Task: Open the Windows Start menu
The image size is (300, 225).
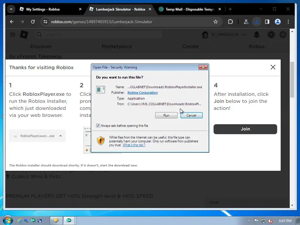Action: click(8, 220)
